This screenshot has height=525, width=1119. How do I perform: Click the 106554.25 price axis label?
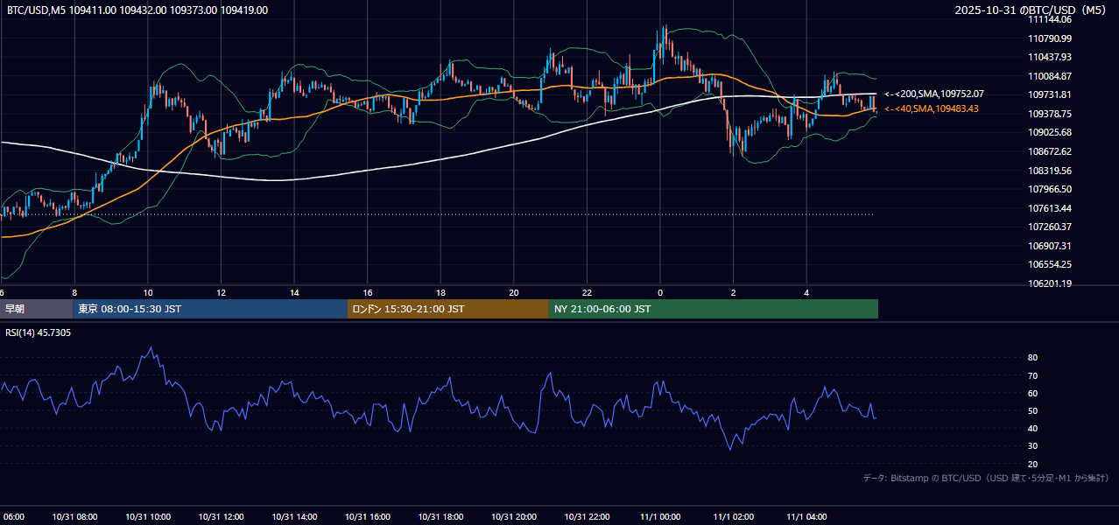point(1050,264)
